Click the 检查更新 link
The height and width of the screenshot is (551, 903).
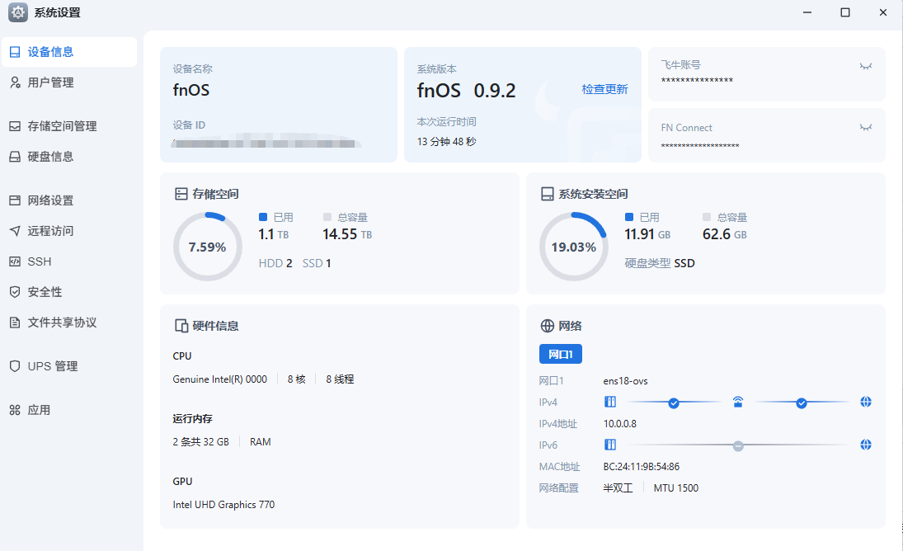[604, 89]
